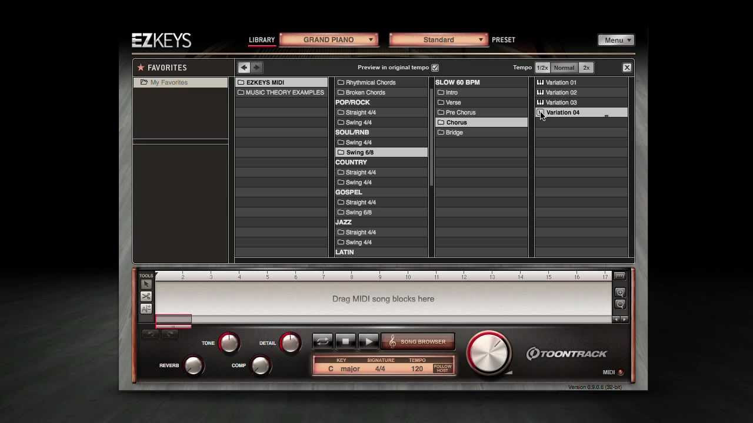The height and width of the screenshot is (423, 753).
Task: Stop playback
Action: point(346,341)
